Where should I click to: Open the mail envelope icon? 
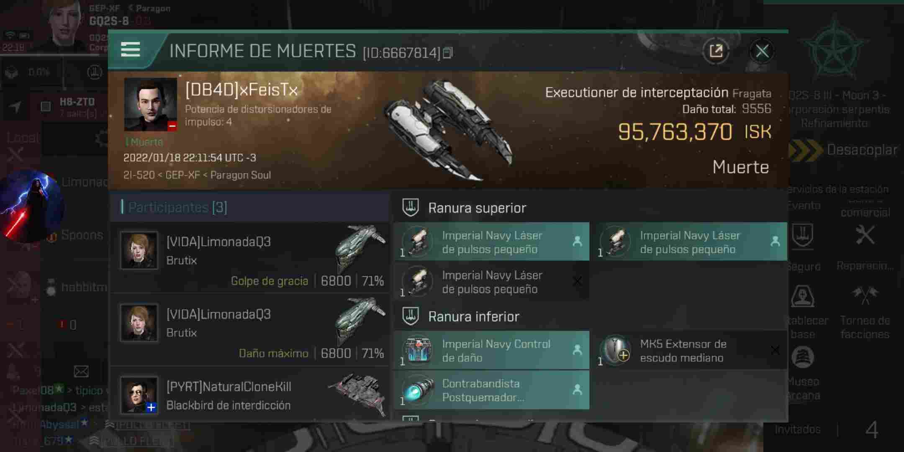point(81,371)
